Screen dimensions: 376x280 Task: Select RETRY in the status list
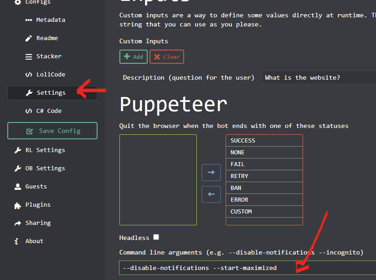click(264, 176)
